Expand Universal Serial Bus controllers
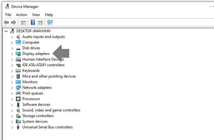This screenshot has width=214, height=140. [12, 127]
